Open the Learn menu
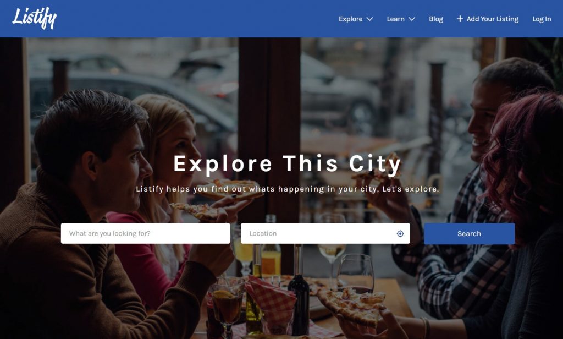Viewport: 563px width, 339px height. [x=401, y=19]
